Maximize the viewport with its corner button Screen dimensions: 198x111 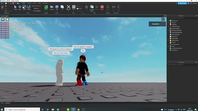tap(165, 16)
